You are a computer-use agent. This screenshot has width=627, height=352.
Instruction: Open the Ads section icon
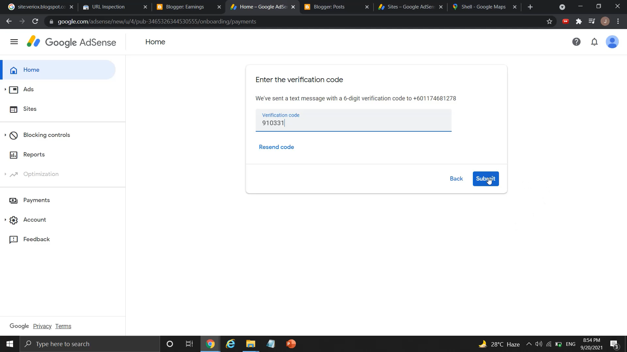point(13,89)
